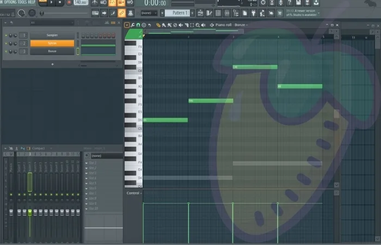Move the Insert 3 mixer fader
The image size is (381, 245).
(x=30, y=212)
